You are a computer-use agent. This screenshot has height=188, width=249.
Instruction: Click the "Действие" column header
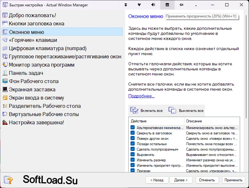(156, 121)
